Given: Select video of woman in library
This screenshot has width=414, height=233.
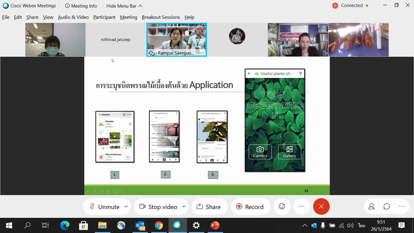Looking at the screenshot, I should tap(298, 39).
